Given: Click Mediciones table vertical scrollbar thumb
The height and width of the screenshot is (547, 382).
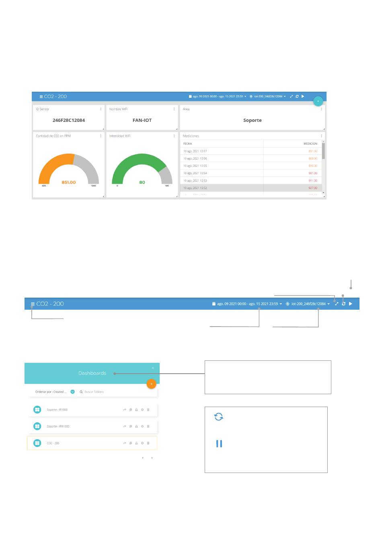Looking at the screenshot, I should [x=323, y=151].
